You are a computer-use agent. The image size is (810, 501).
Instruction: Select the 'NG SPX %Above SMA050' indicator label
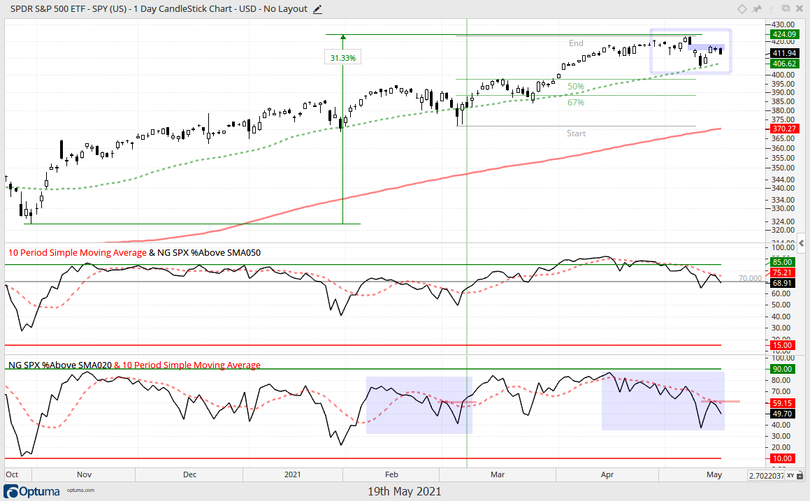point(209,252)
